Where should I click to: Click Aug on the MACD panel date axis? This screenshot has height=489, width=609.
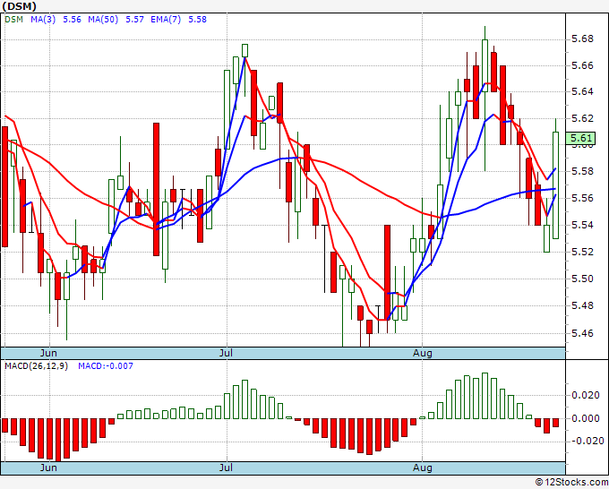click(x=422, y=468)
